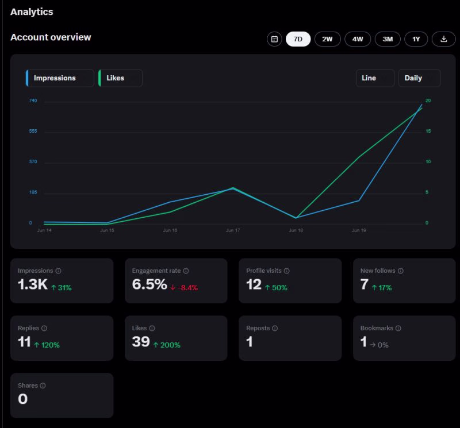Click the Analytics page title
The height and width of the screenshot is (428, 460).
coord(32,11)
